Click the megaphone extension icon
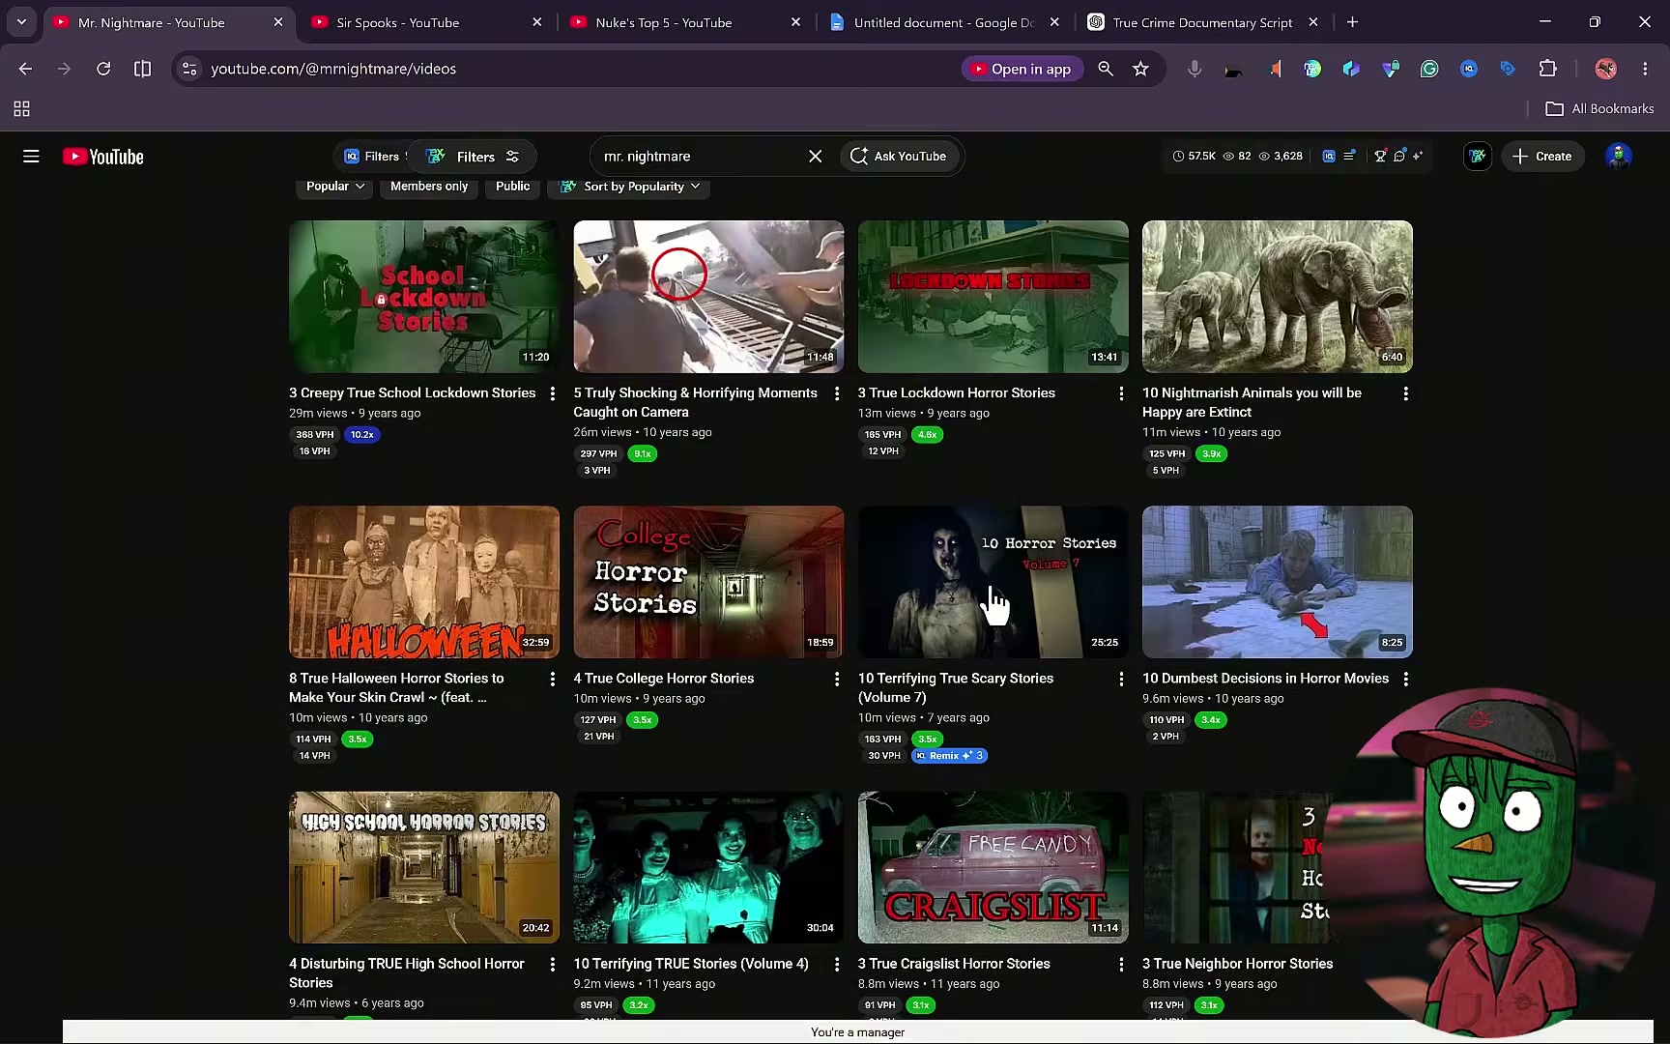 click(x=1274, y=69)
